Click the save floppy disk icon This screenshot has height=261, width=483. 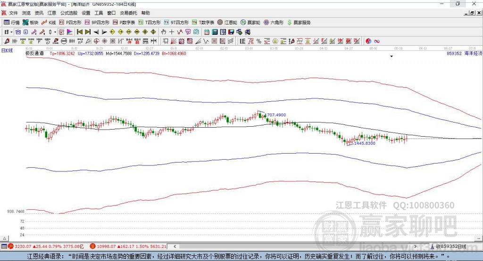(x=231, y=32)
